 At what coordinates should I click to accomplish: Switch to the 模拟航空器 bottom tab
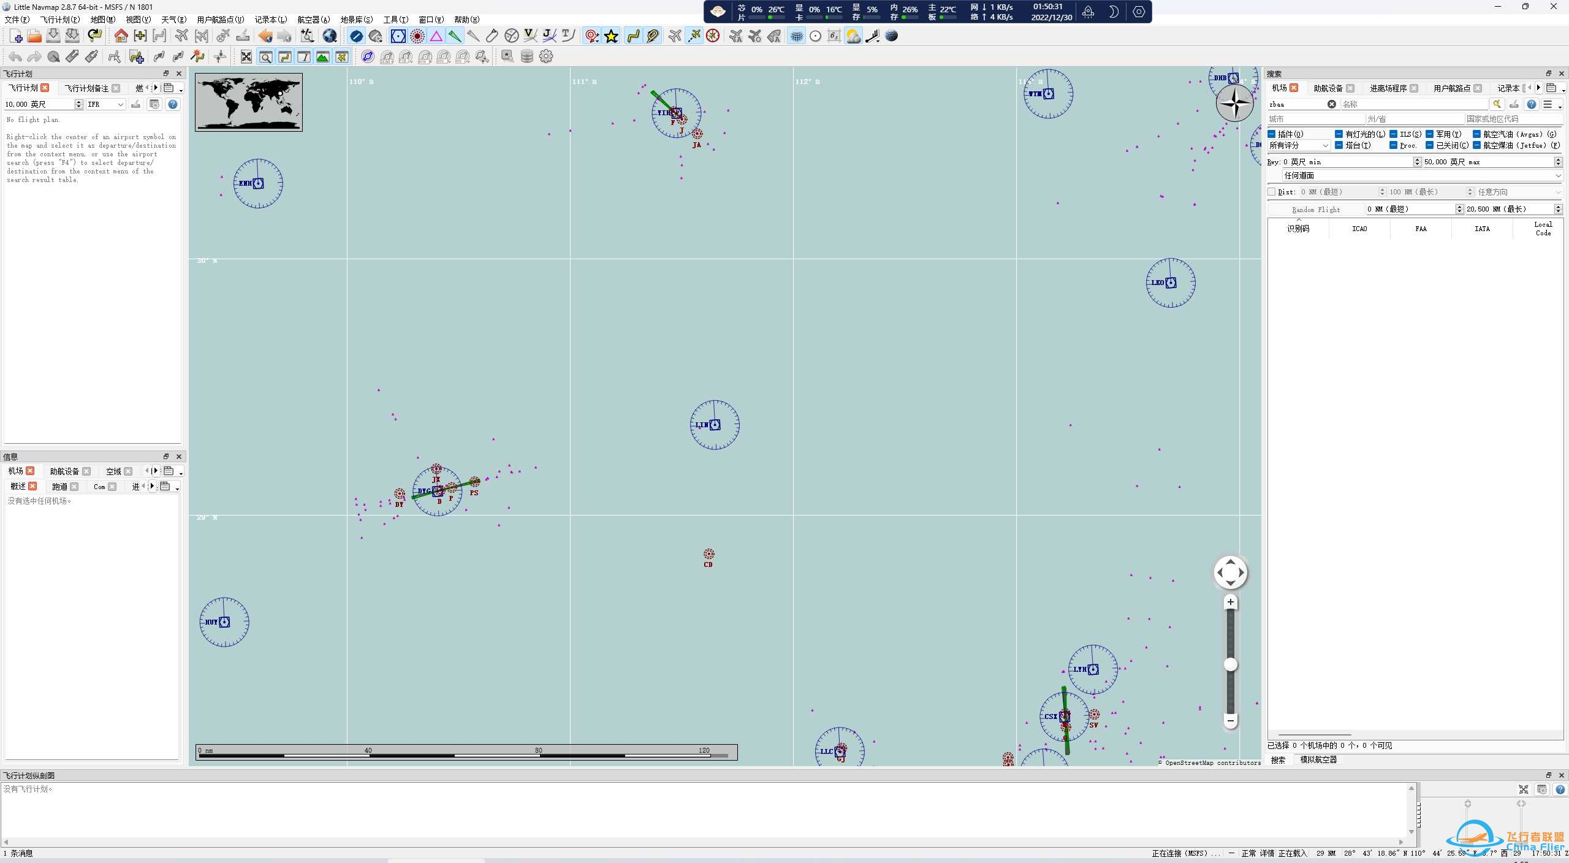(x=1318, y=760)
